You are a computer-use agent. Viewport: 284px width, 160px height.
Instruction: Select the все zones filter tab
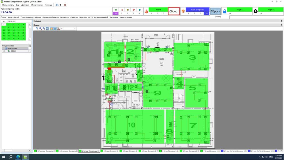(x=4, y=21)
